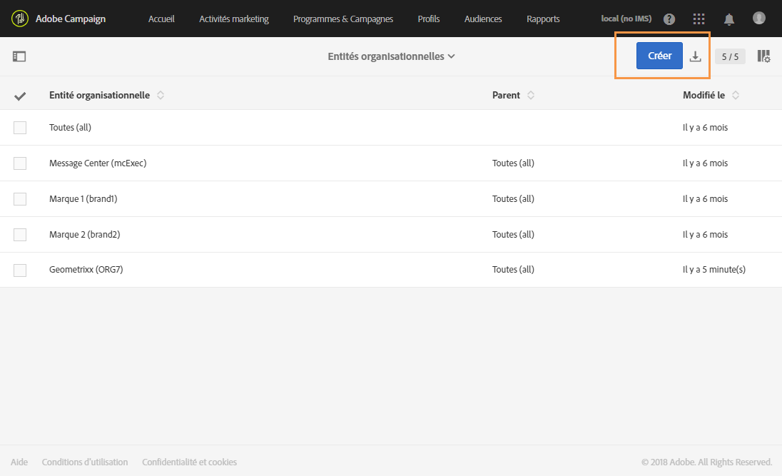Select all rows with header checkmark
Viewport: 782px width, 476px height.
[20, 96]
